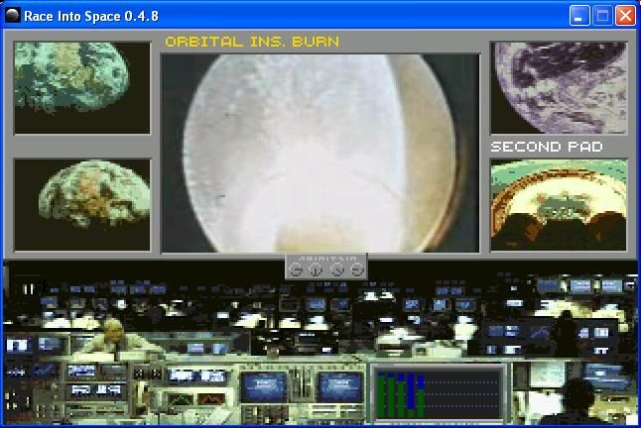This screenshot has height=428, width=641.
Task: Minimize the Race Into Space window
Action: click(579, 16)
